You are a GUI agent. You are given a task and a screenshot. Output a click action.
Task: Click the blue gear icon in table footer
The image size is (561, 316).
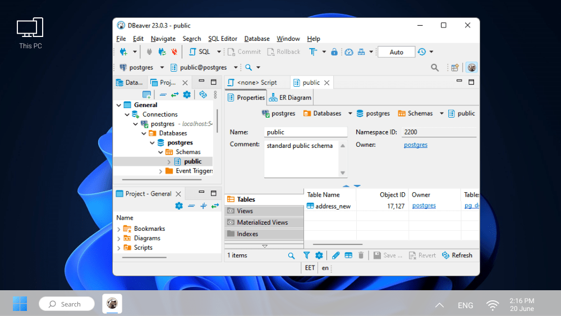tap(319, 255)
